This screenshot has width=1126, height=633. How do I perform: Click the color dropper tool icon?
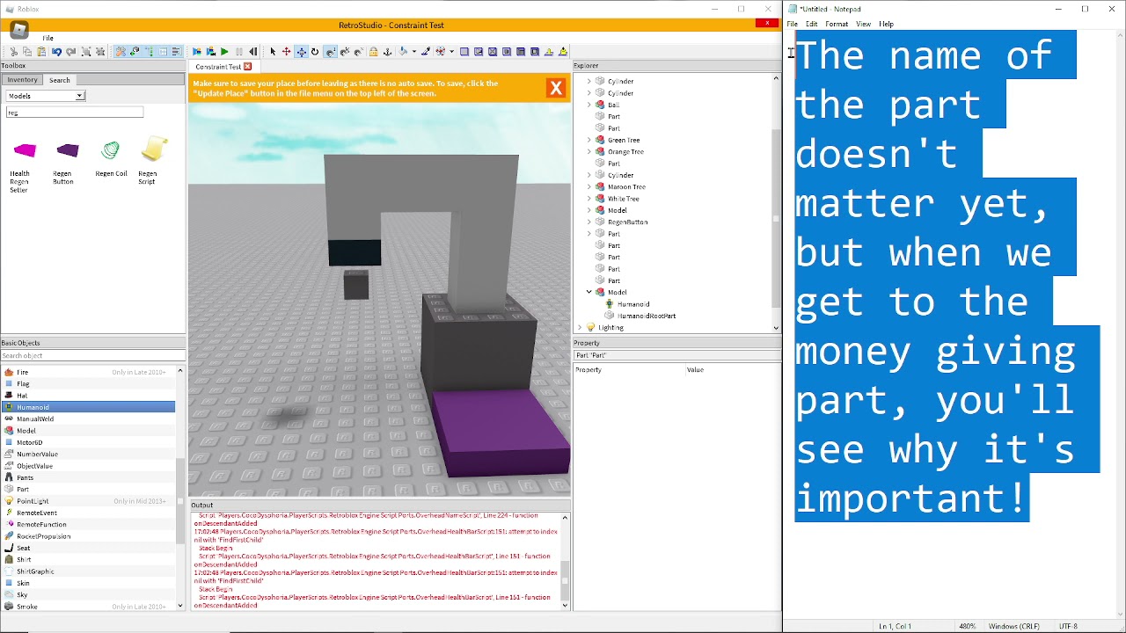click(x=426, y=52)
